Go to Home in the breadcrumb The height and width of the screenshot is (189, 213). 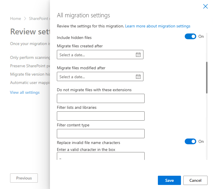pos(16,19)
